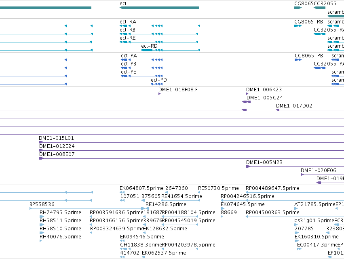Click the DME1-005G24 clone label

click(x=265, y=98)
